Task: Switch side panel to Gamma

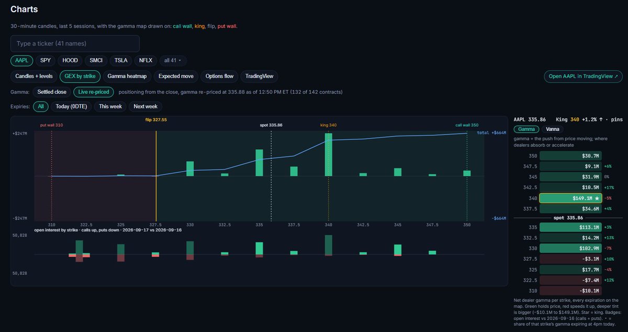Action: pyautogui.click(x=527, y=129)
